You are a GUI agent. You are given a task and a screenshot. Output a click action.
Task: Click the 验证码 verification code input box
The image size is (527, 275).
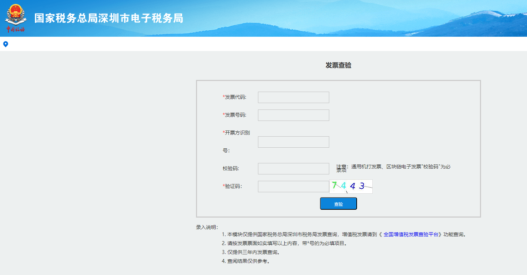coord(293,186)
